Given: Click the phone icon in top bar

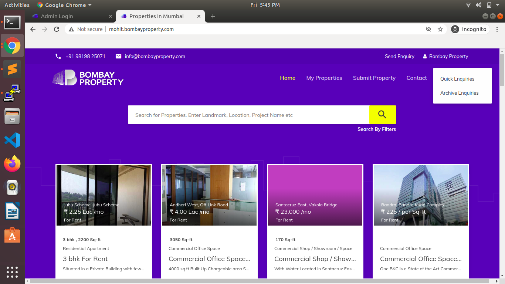Looking at the screenshot, I should [58, 56].
